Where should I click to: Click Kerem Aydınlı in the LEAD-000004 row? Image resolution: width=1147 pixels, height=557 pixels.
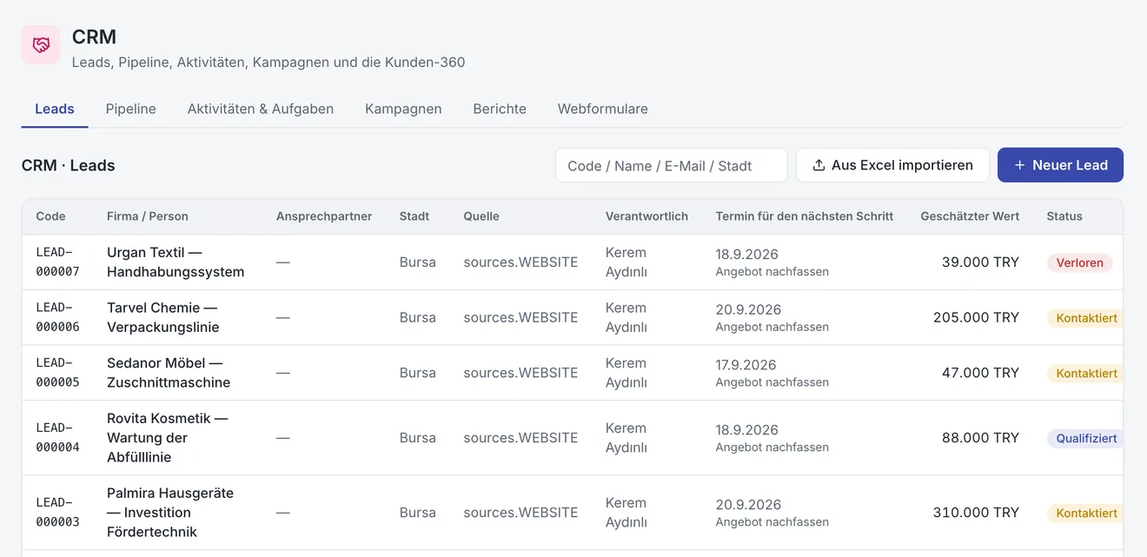click(627, 437)
